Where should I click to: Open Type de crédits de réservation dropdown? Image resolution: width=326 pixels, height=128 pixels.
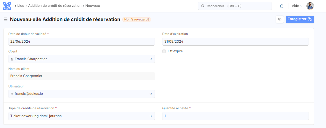pos(78,116)
